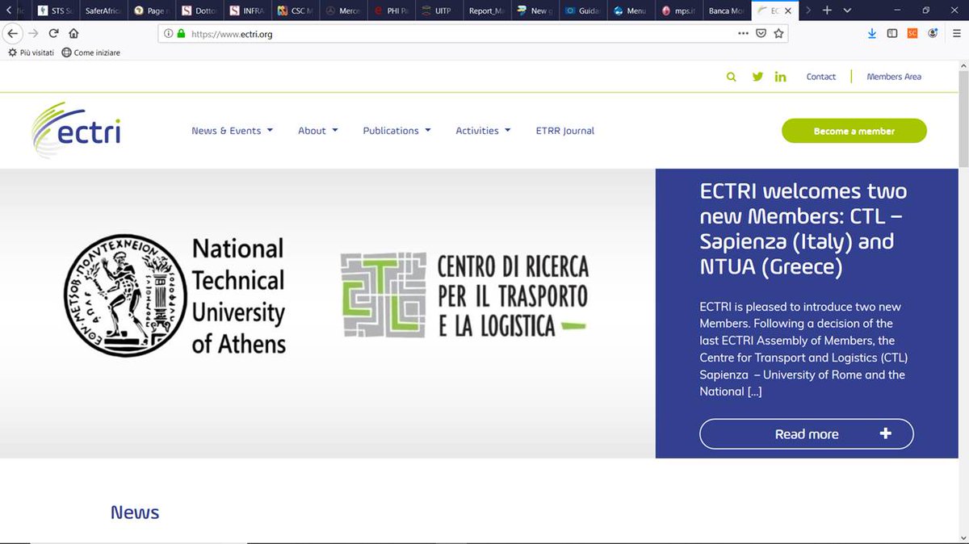969x544 pixels.
Task: Switch to the Guida tab
Action: [582, 10]
